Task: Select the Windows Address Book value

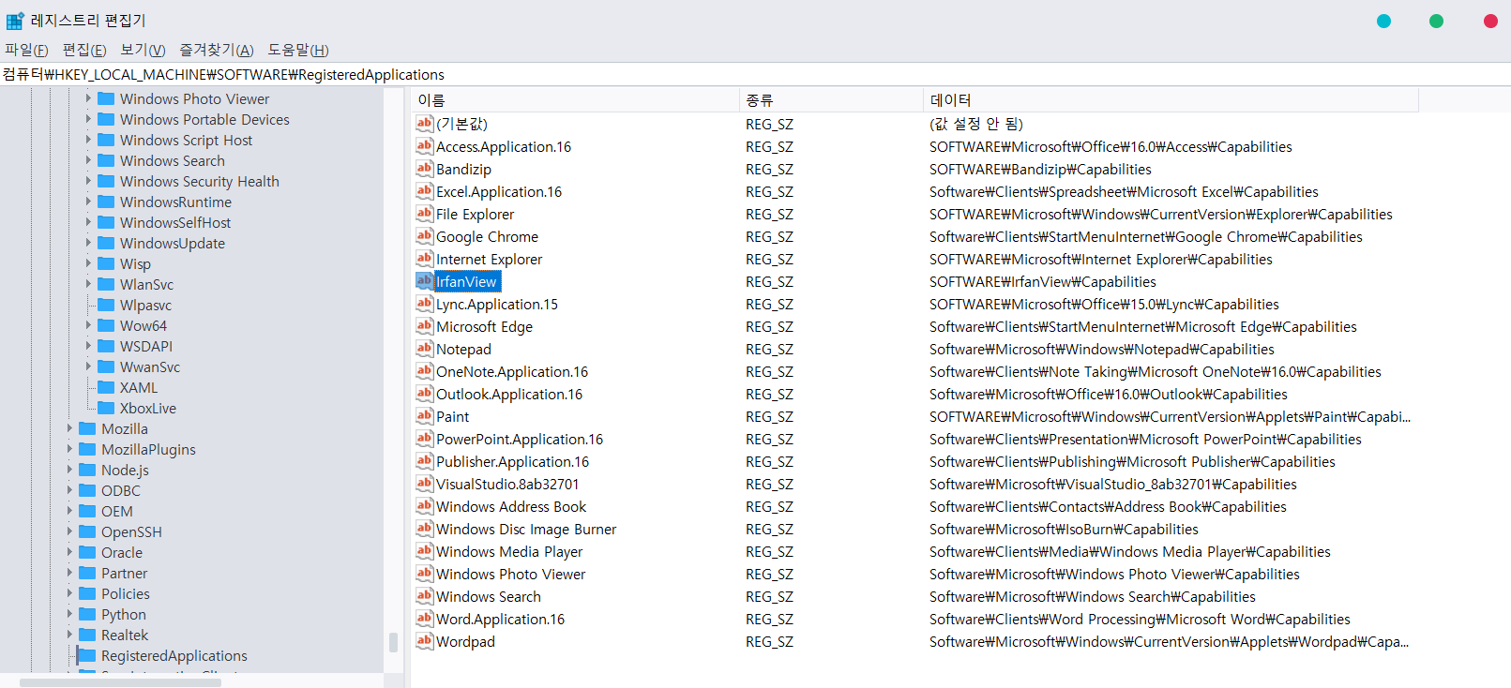Action: click(511, 506)
